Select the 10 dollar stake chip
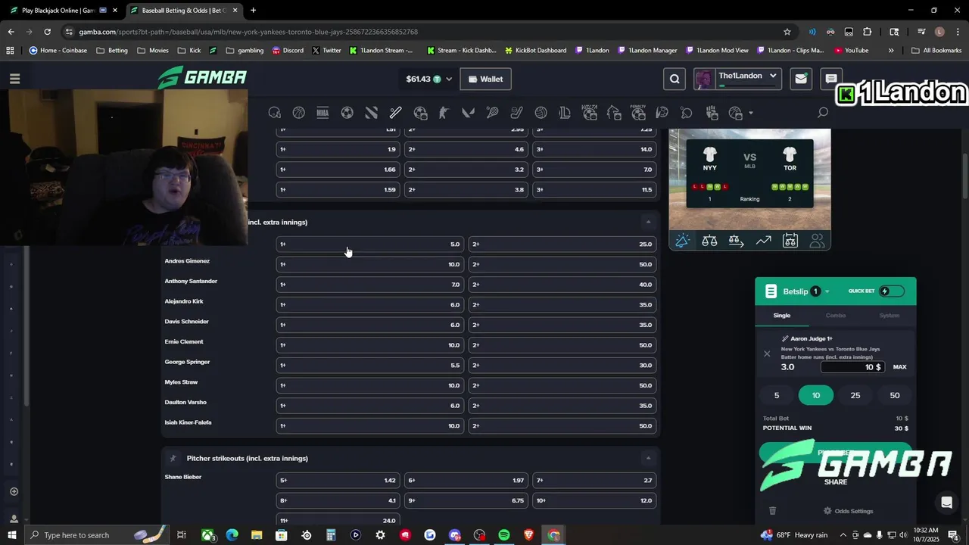This screenshot has width=969, height=545. (816, 395)
